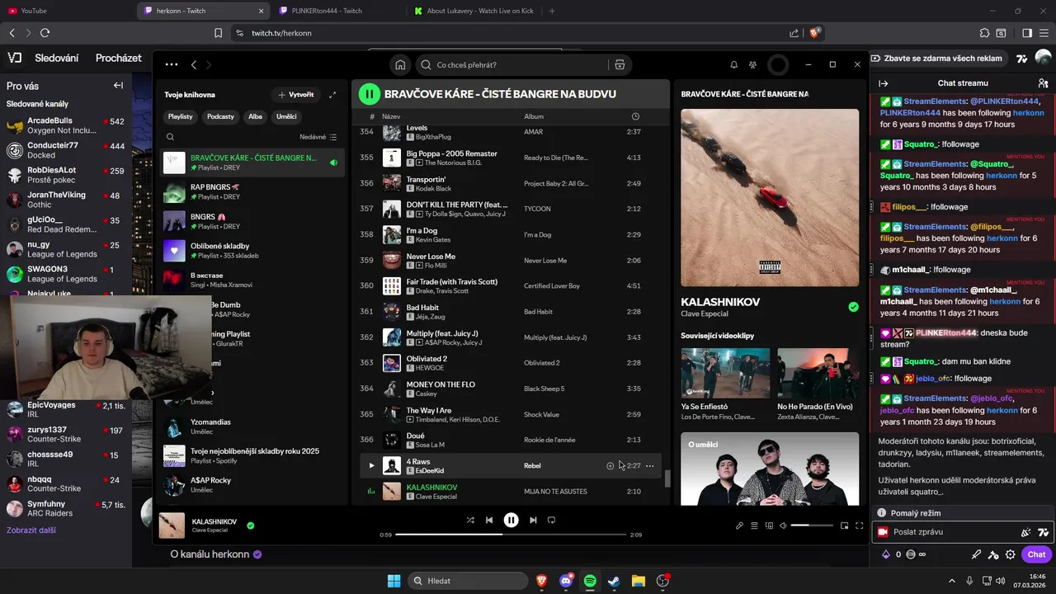This screenshot has height=594, width=1056.
Task: Open ArcadeBulls channel in Twitch sidebar
Action: tap(65, 125)
